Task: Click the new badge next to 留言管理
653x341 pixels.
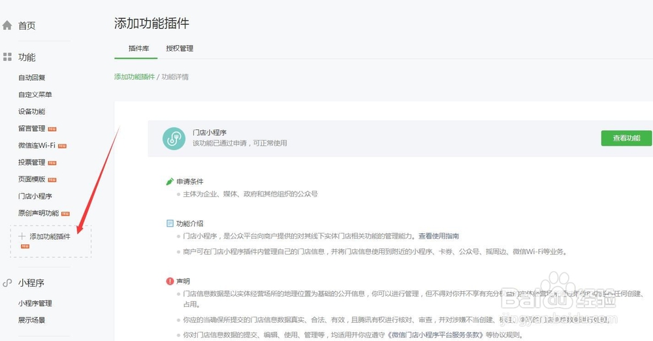Action: pos(52,129)
